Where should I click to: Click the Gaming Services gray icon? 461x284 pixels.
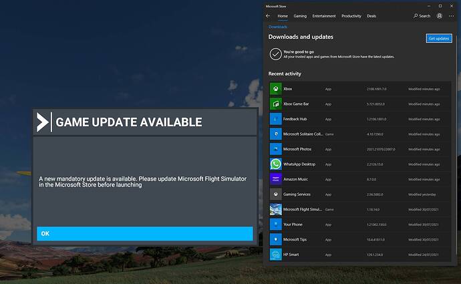coord(275,194)
